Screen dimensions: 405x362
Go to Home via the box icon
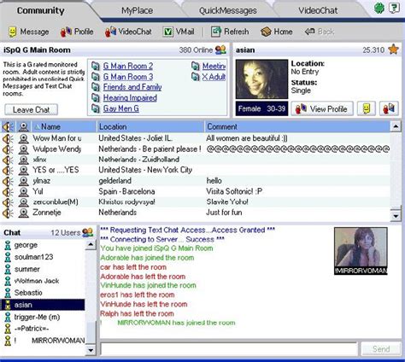tap(266, 32)
